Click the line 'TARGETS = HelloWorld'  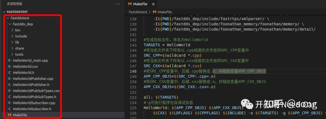tap(167, 45)
